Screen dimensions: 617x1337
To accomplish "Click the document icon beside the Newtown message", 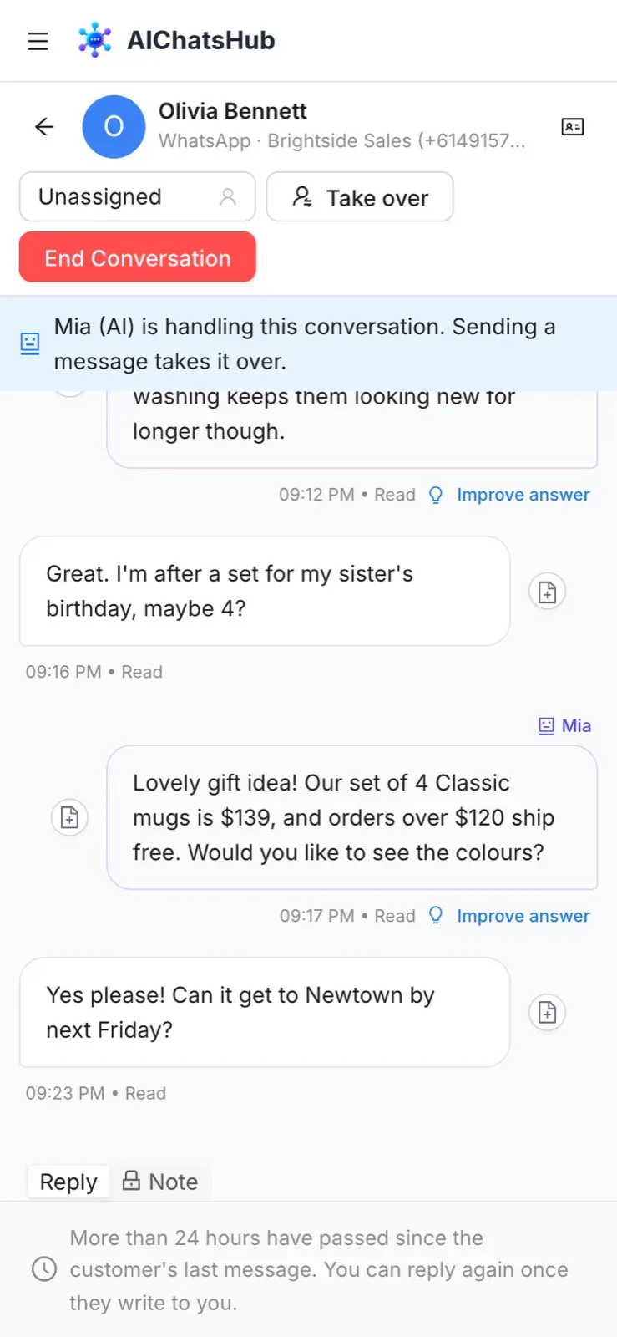I will click(x=548, y=1013).
